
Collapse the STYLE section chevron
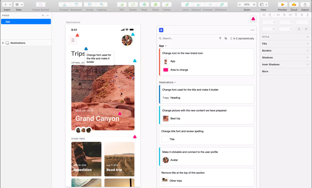(x=308, y=37)
